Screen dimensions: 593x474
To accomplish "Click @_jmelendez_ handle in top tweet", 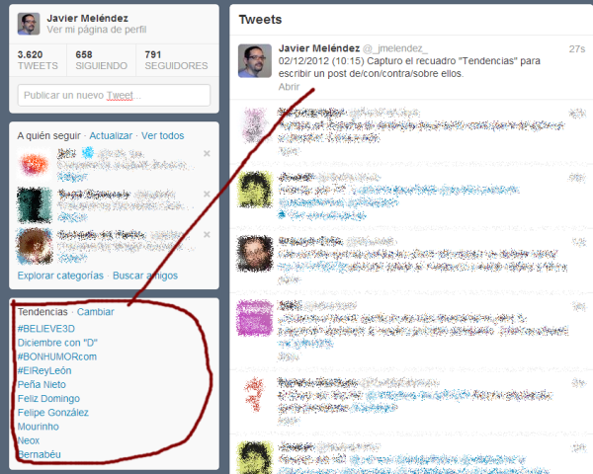I will click(x=395, y=48).
